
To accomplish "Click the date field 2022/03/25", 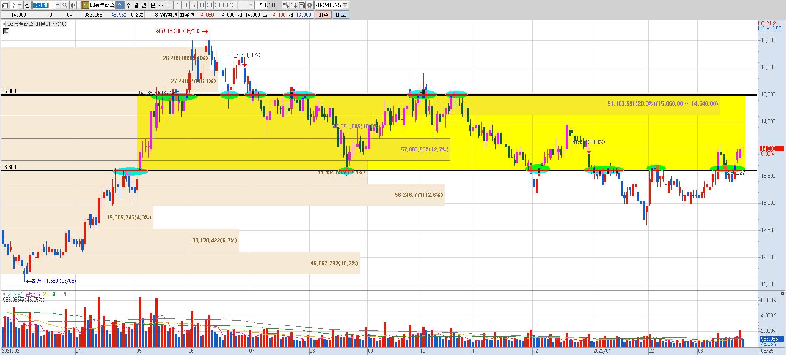I will (328, 5).
